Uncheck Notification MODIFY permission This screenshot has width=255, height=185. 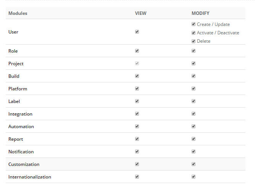coord(194,151)
